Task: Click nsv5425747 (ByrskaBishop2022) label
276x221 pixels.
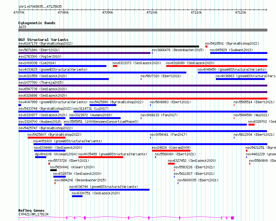Action: pyautogui.click(x=46, y=128)
